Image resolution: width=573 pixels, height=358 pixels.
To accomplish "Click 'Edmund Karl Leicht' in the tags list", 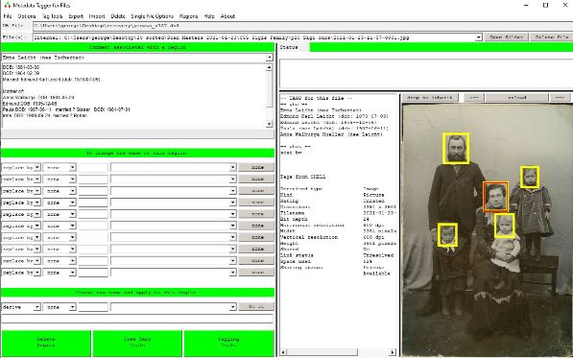I will tap(334, 116).
